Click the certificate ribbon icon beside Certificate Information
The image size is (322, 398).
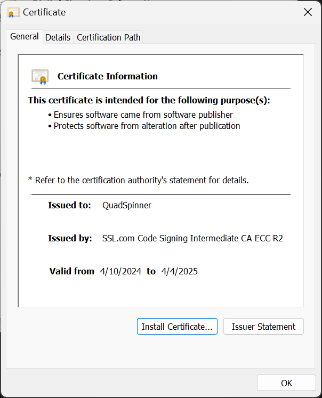40,77
